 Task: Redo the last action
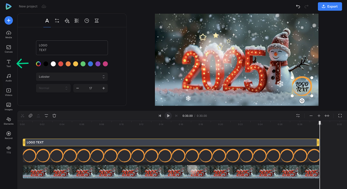coord(307,7)
